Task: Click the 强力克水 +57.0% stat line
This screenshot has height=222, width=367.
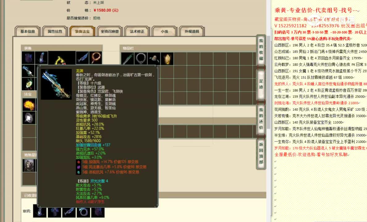Action: [90, 149]
